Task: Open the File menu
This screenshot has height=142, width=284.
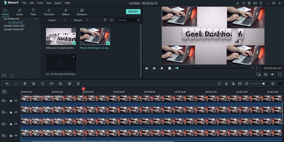Action: click(24, 3)
